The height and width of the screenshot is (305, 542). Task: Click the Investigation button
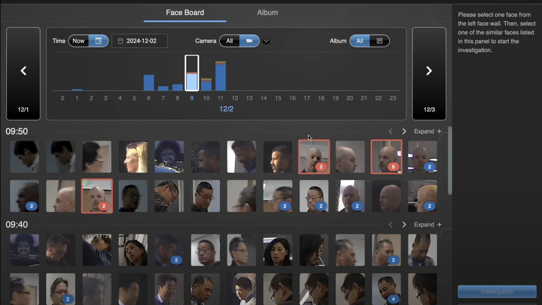tap(497, 291)
